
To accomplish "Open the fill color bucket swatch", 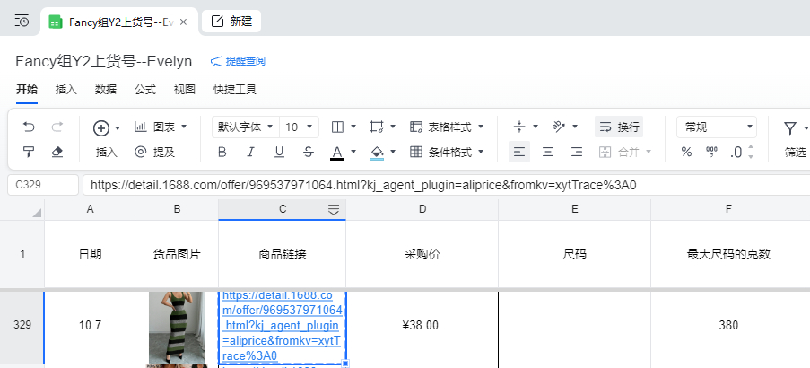I will (377, 152).
